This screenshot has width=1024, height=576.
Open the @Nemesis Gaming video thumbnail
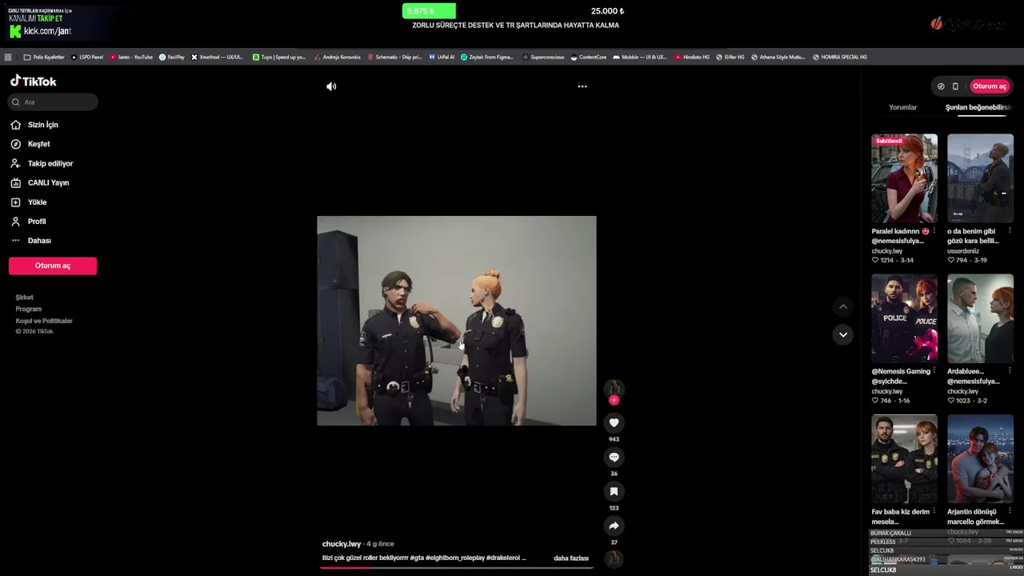pos(904,318)
